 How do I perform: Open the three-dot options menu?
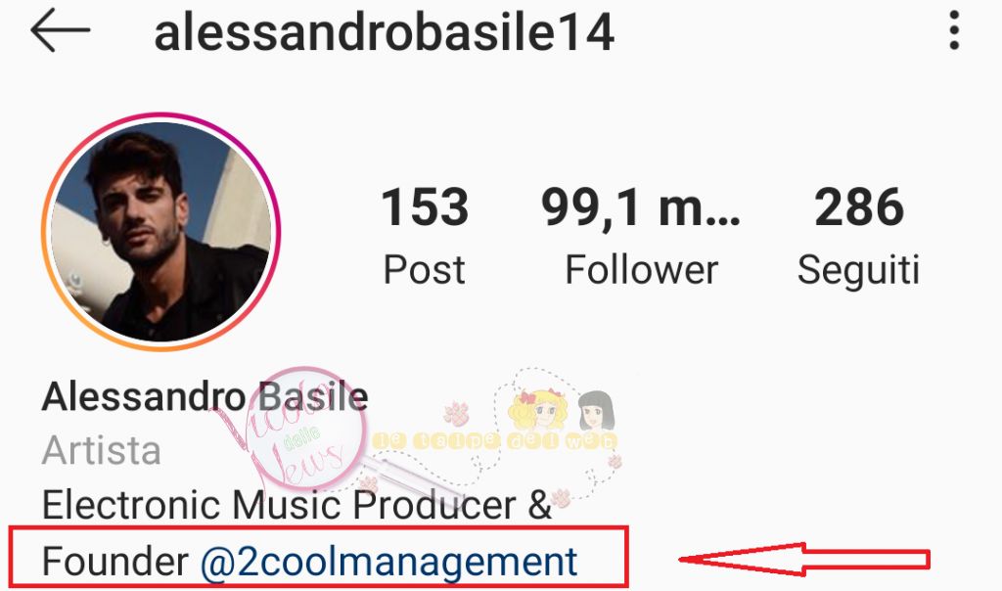tap(954, 30)
